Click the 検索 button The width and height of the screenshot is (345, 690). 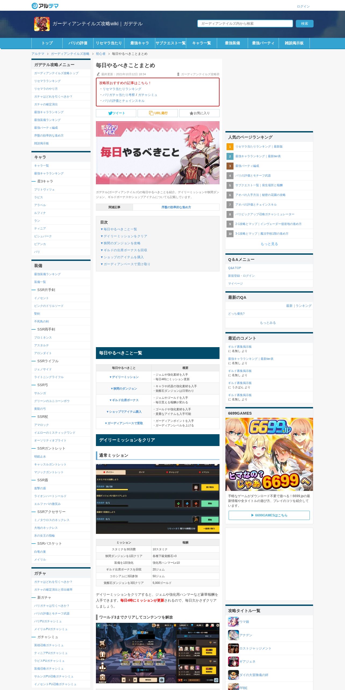305,24
